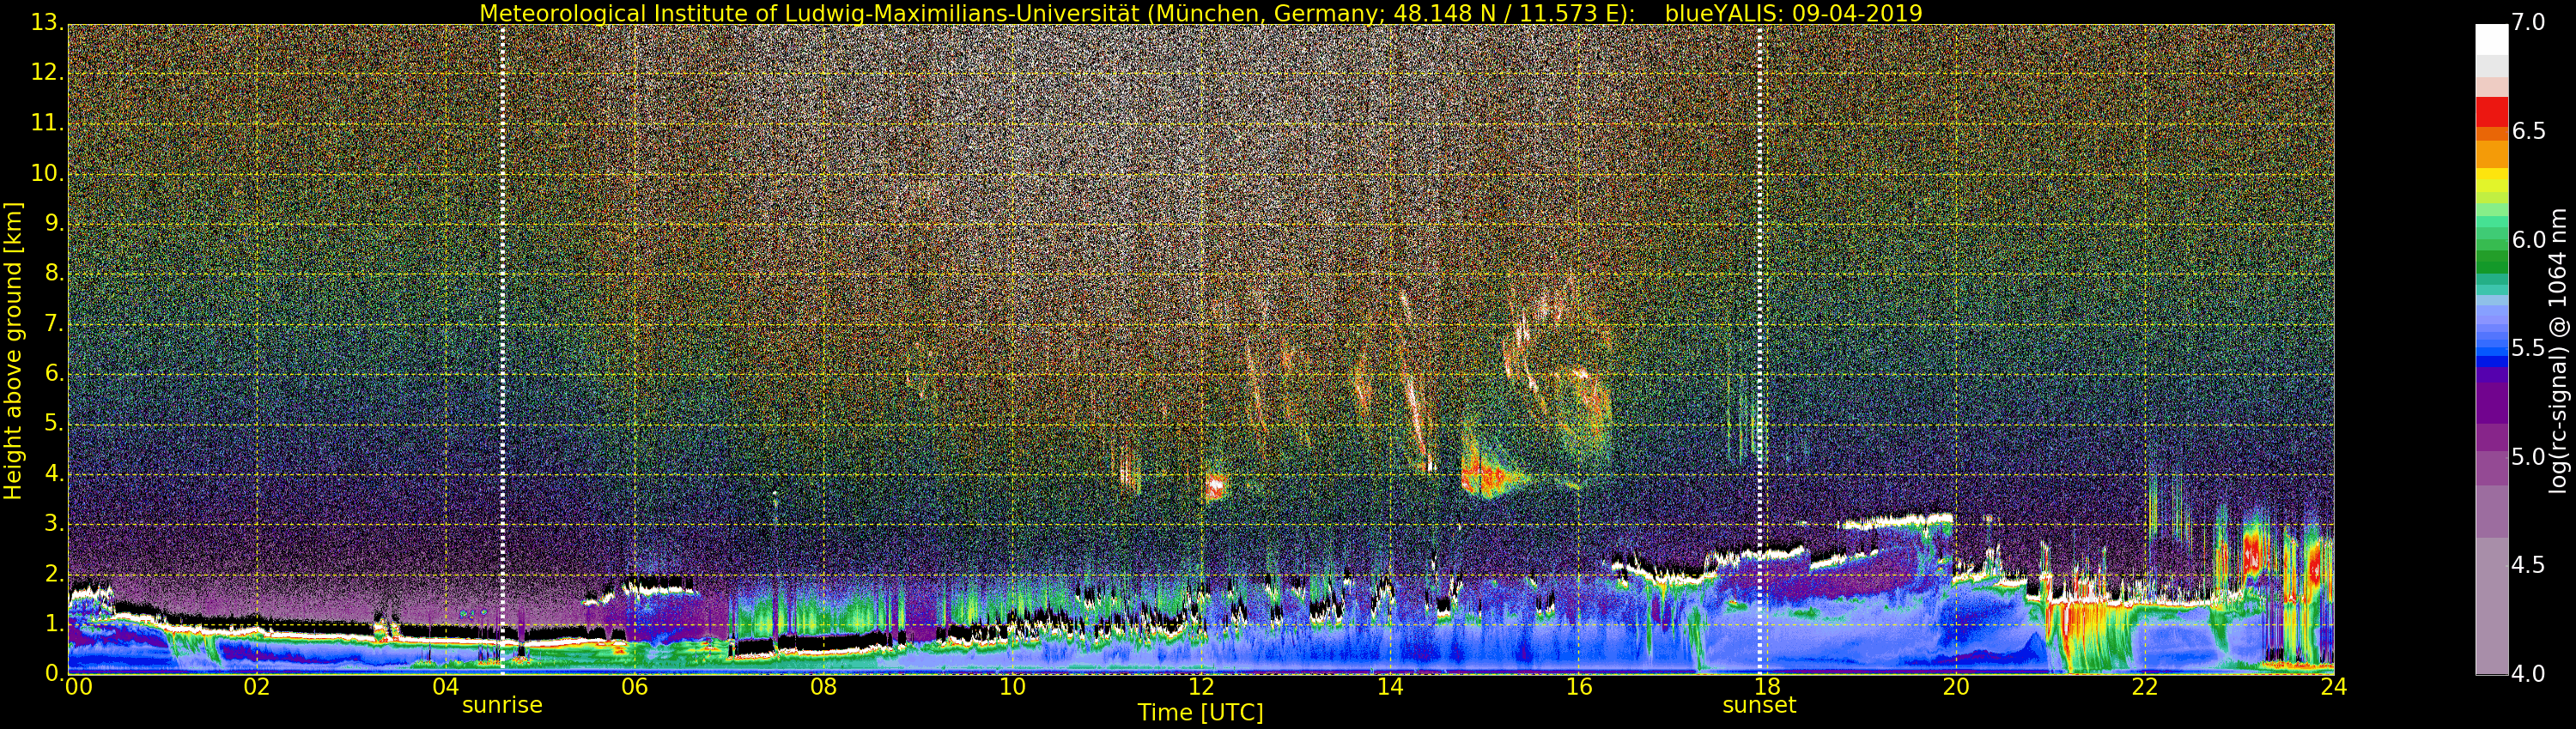Click the 'Time [UTC]' axis label
2576x729 pixels.
(1200, 713)
